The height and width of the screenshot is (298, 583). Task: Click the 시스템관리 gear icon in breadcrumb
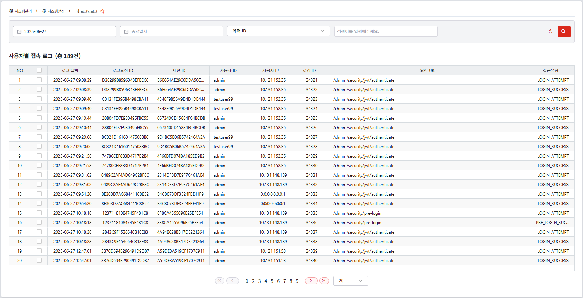coord(11,11)
